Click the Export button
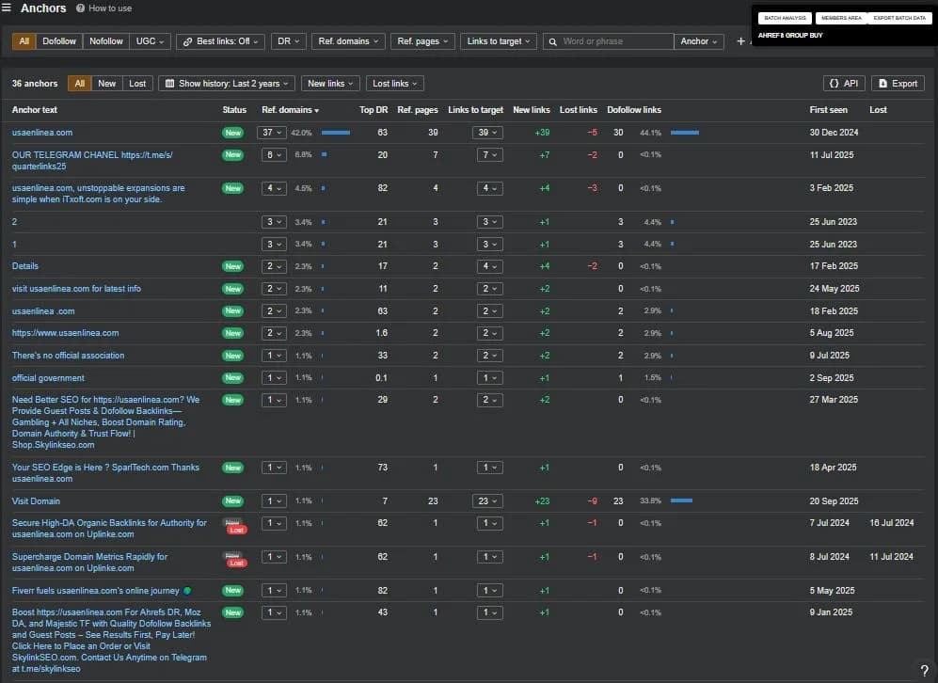The width and height of the screenshot is (938, 683). tap(898, 84)
